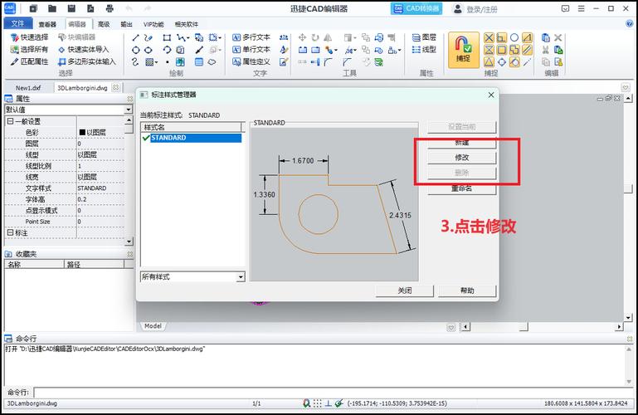
Task: Click Attribute Definition (属性定义) tool
Action: tap(251, 62)
